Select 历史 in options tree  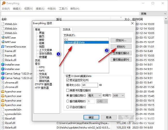pyautogui.click(x=37, y=60)
